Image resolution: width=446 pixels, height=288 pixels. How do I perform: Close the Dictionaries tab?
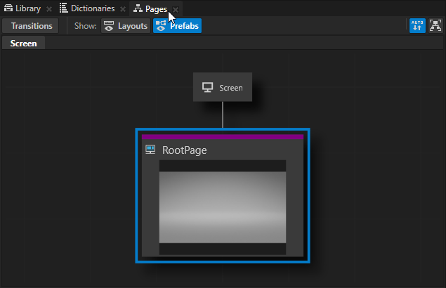tap(122, 9)
